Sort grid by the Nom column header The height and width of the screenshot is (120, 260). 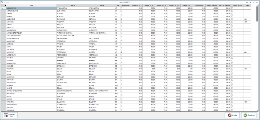click(31, 5)
